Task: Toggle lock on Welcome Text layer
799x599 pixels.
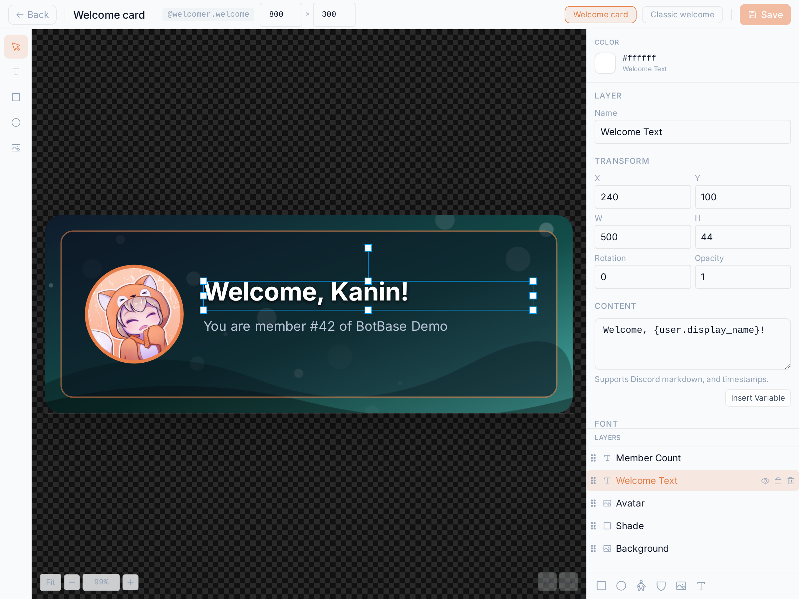Action: [x=778, y=481]
